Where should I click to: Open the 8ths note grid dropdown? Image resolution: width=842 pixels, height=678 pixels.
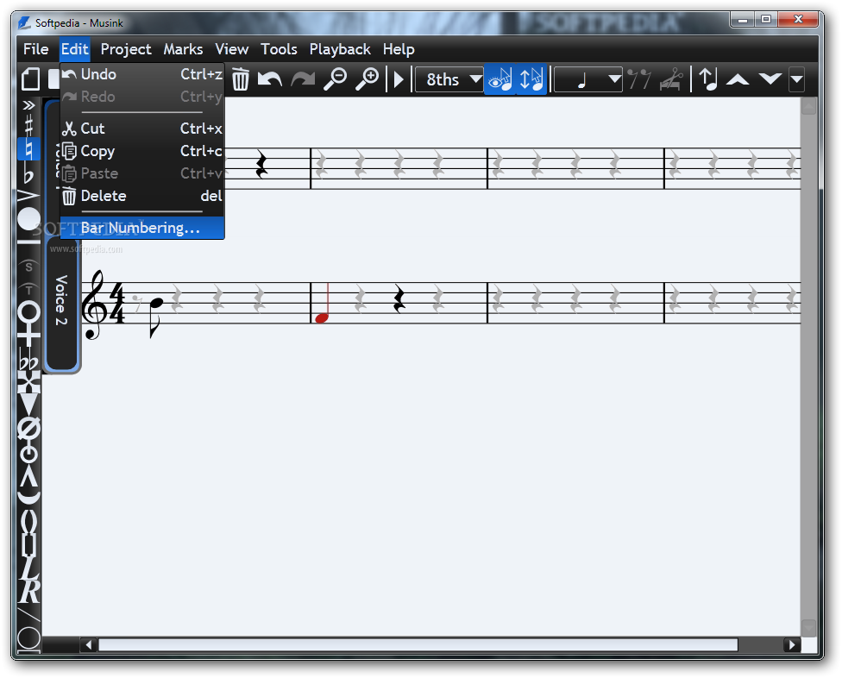(449, 79)
